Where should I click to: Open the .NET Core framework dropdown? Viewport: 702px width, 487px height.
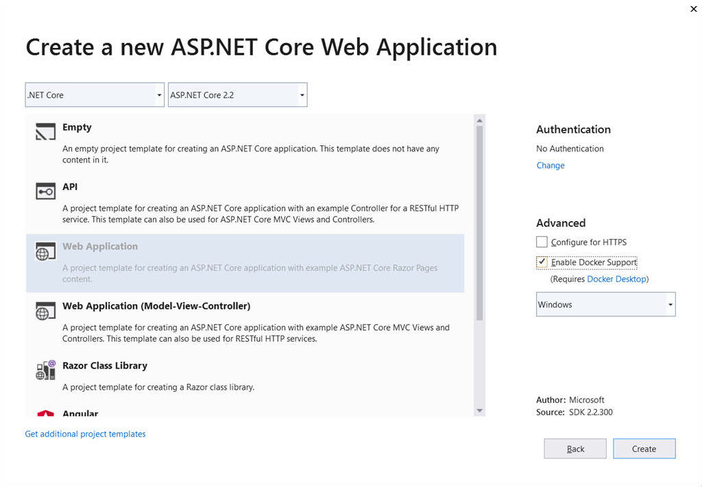click(x=158, y=95)
